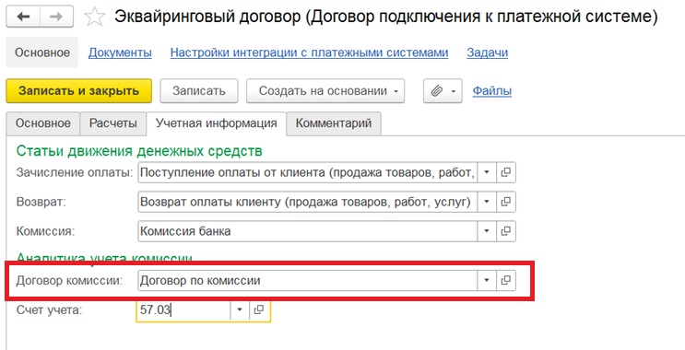Viewport: 685px width, 350px height.
Task: Expand the Договор комиссии dropdown arrow
Action: (x=487, y=280)
